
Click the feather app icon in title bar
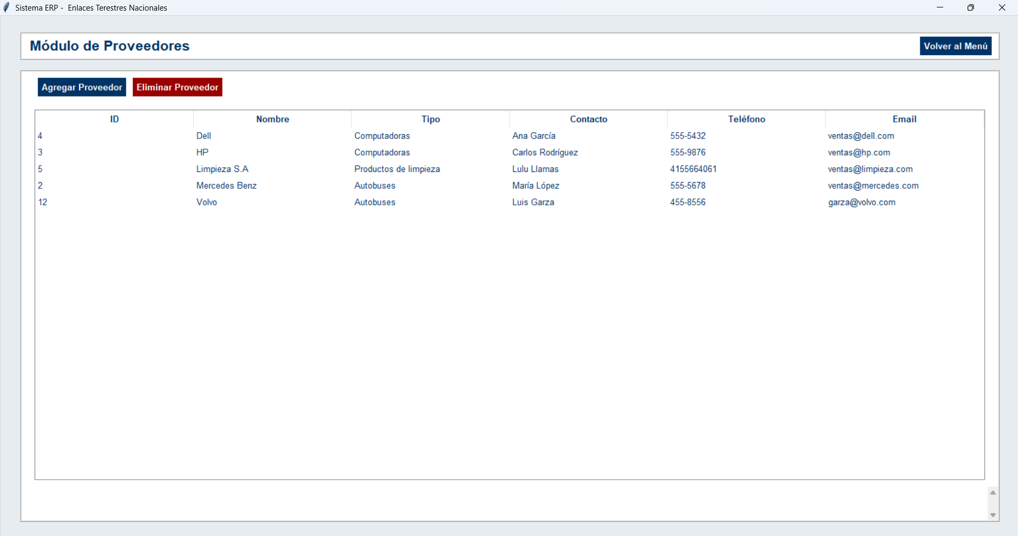[6, 7]
